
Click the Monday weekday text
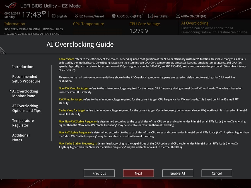(x=9, y=17)
